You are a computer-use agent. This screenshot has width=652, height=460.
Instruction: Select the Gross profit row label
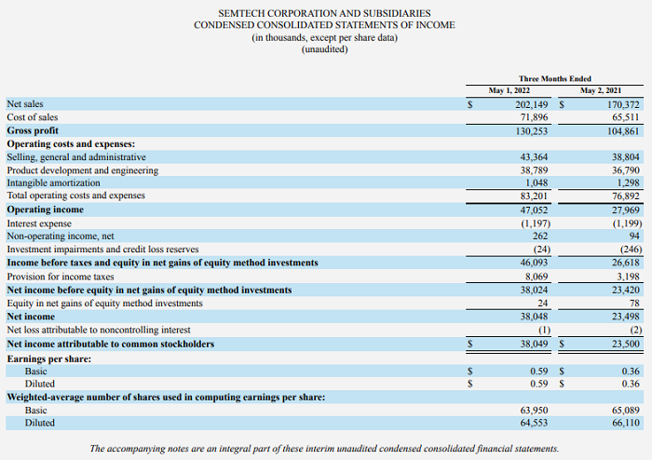coord(33,131)
